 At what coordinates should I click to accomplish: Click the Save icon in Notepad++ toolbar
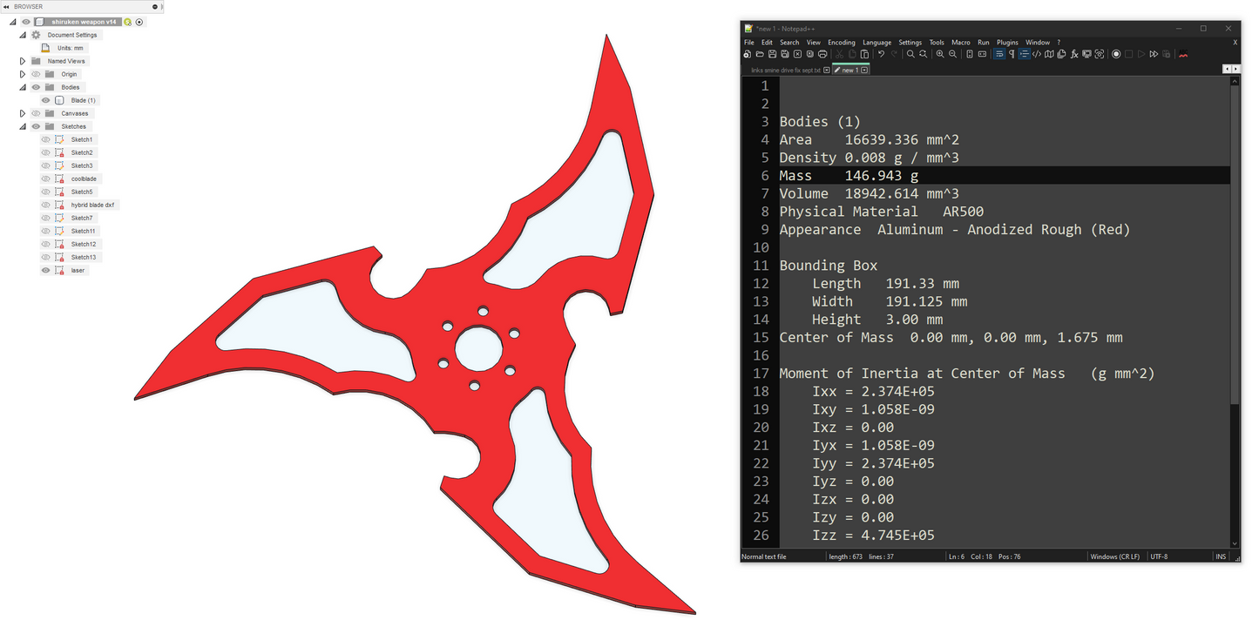tap(772, 54)
